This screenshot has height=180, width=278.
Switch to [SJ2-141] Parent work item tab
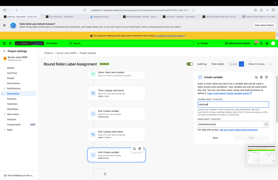(218, 17)
